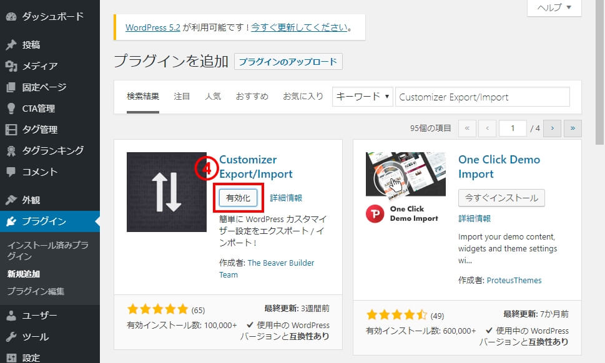Open the One Click Demo Import thumbnail
The image size is (605, 363).
(x=406, y=187)
